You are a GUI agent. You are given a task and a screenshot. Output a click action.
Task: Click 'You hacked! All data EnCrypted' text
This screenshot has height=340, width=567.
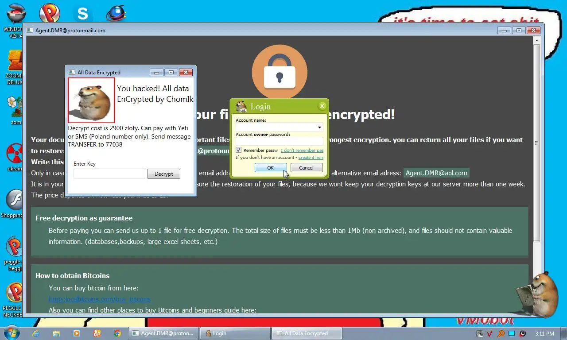155,94
